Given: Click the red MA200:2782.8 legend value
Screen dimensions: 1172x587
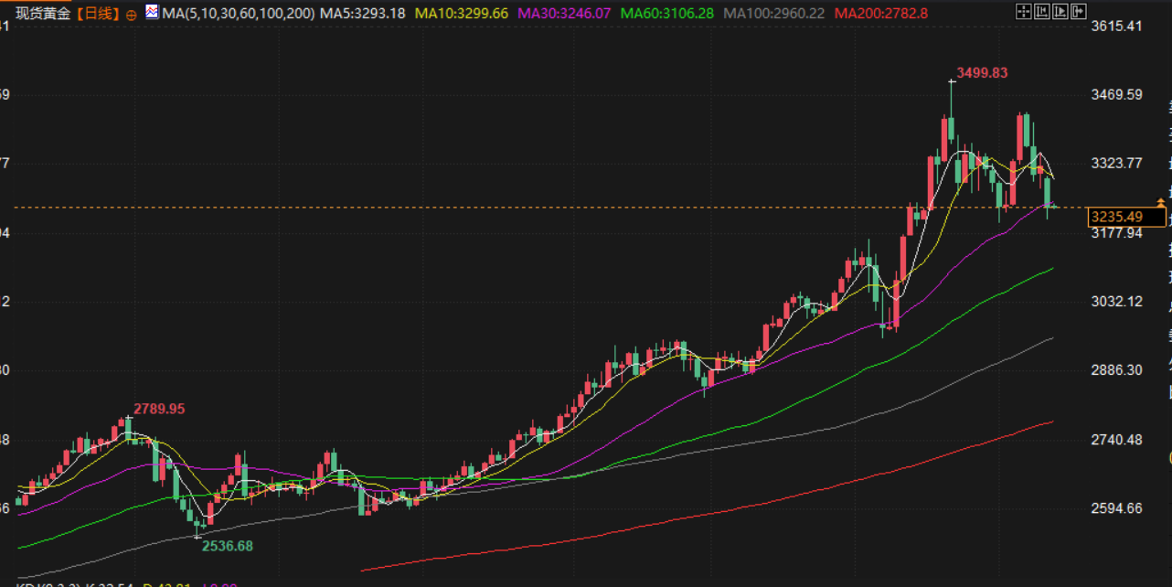Looking at the screenshot, I should point(881,14).
